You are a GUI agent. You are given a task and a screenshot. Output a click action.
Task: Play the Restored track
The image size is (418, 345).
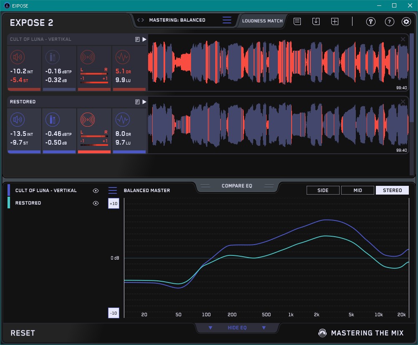tap(144, 102)
